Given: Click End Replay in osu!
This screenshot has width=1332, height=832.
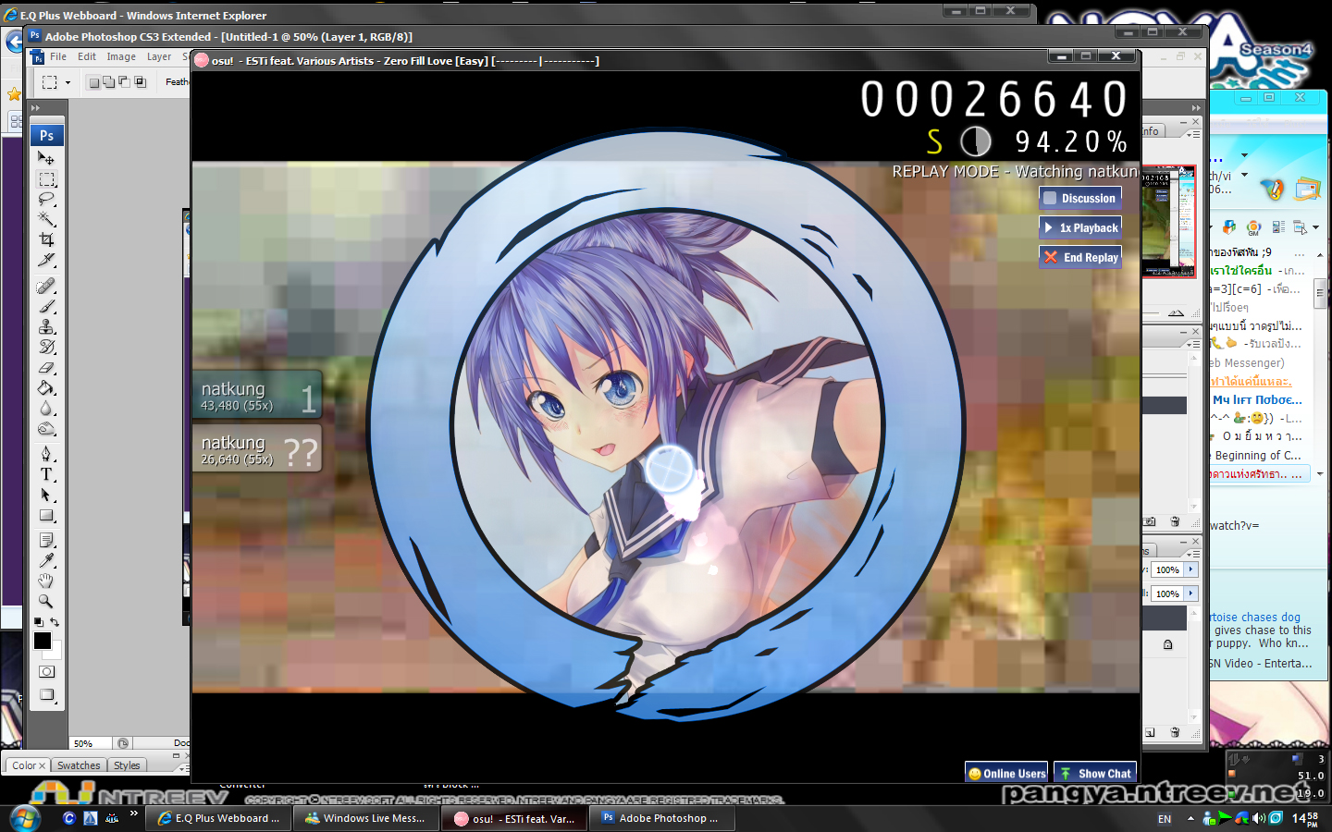Looking at the screenshot, I should (1080, 257).
